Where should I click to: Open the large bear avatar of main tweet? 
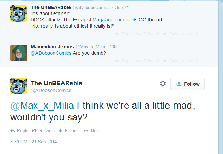(x=19, y=86)
